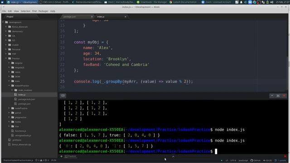The image size is (290, 163).
Task: Expand the GA folder arrow
Action: (x=6, y=36)
